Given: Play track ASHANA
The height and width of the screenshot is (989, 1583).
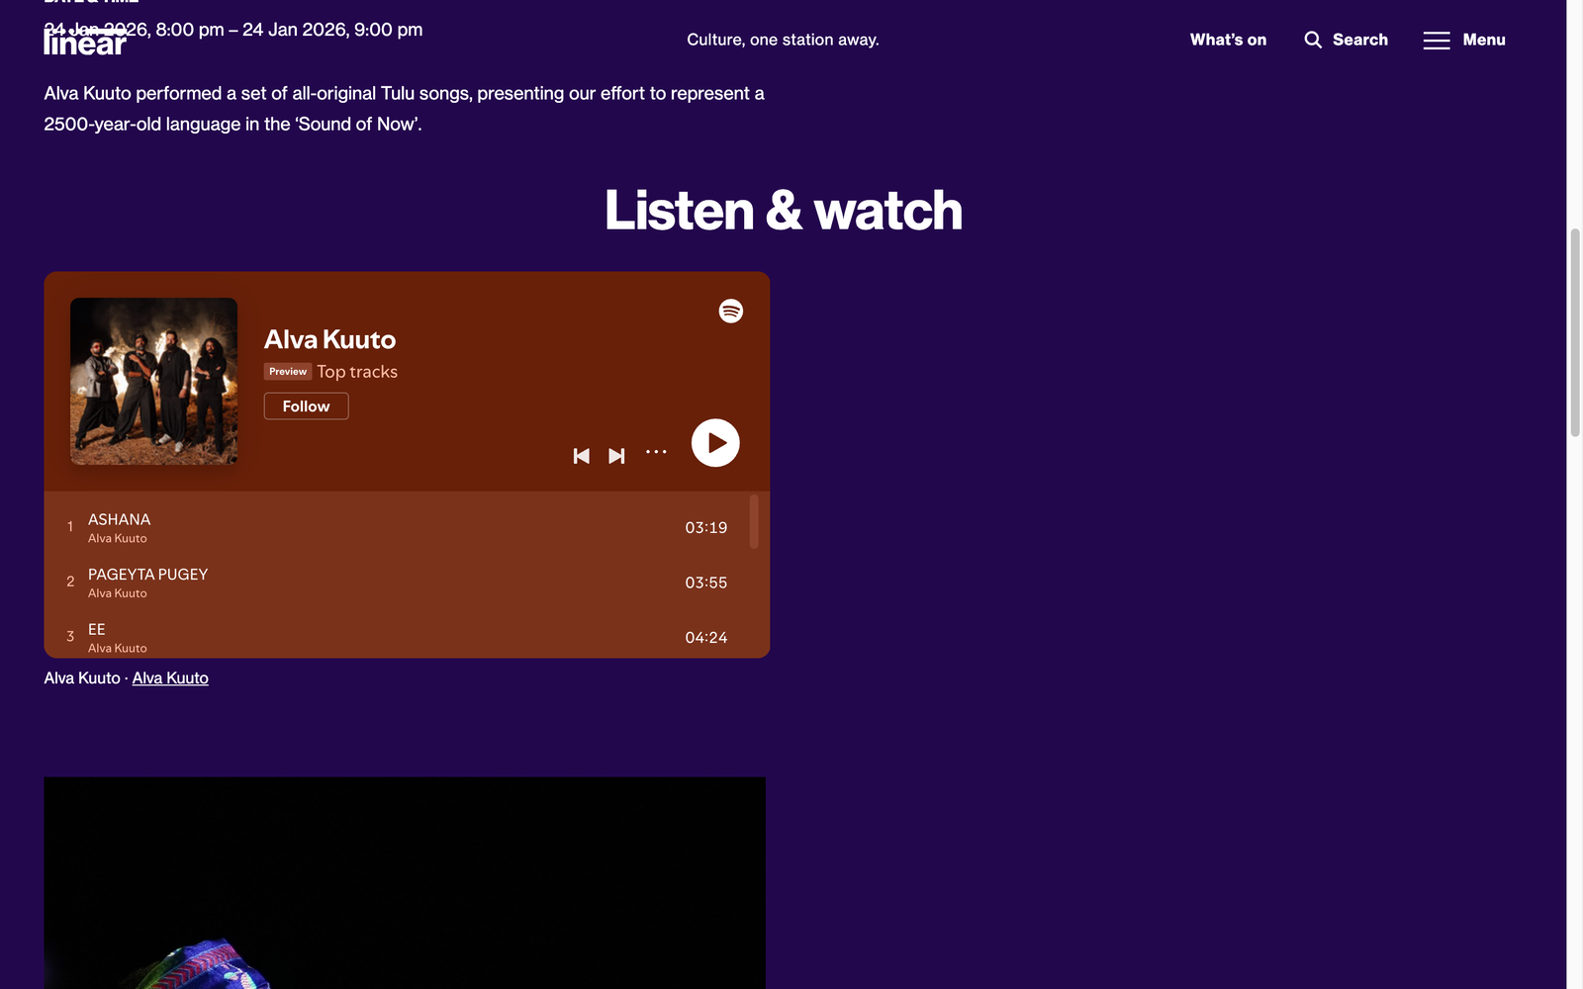Looking at the screenshot, I should click(407, 528).
